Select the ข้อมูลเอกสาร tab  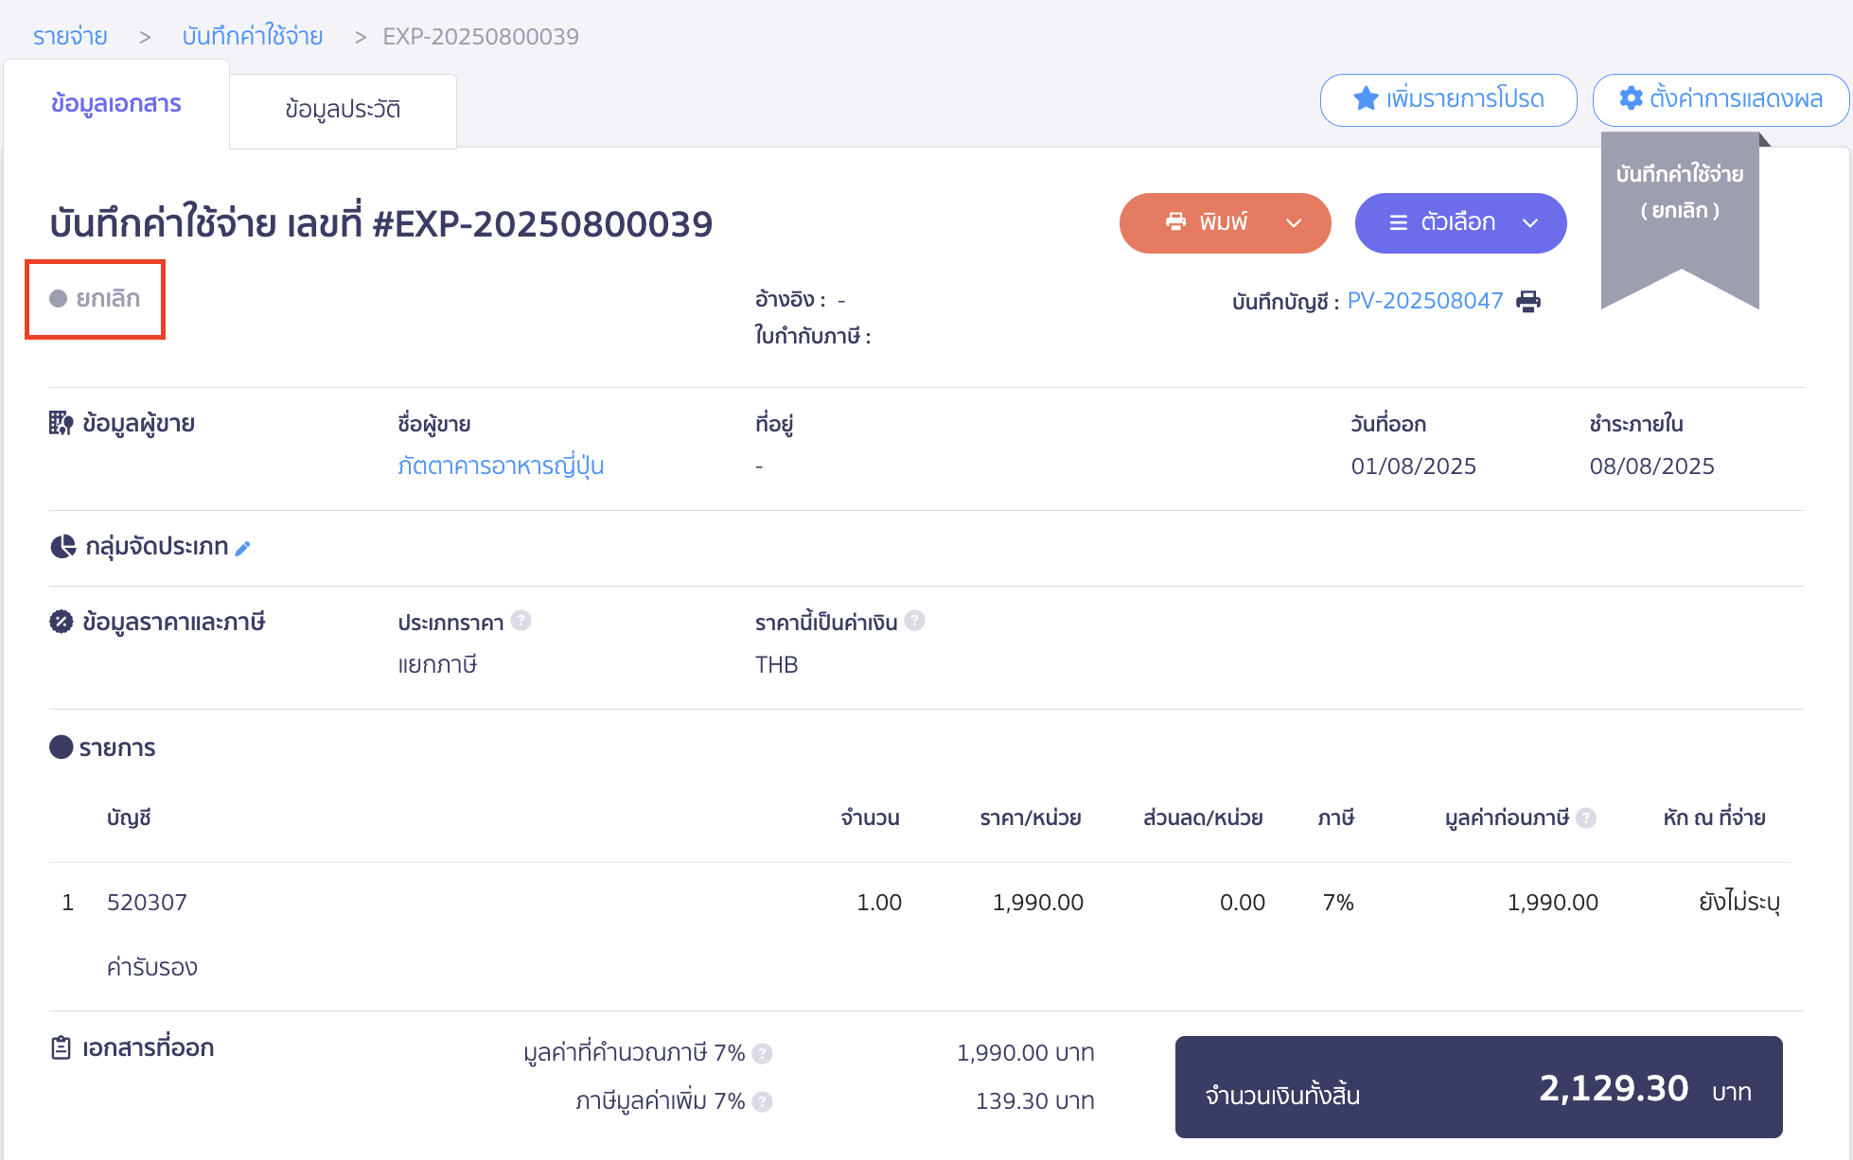click(x=116, y=104)
